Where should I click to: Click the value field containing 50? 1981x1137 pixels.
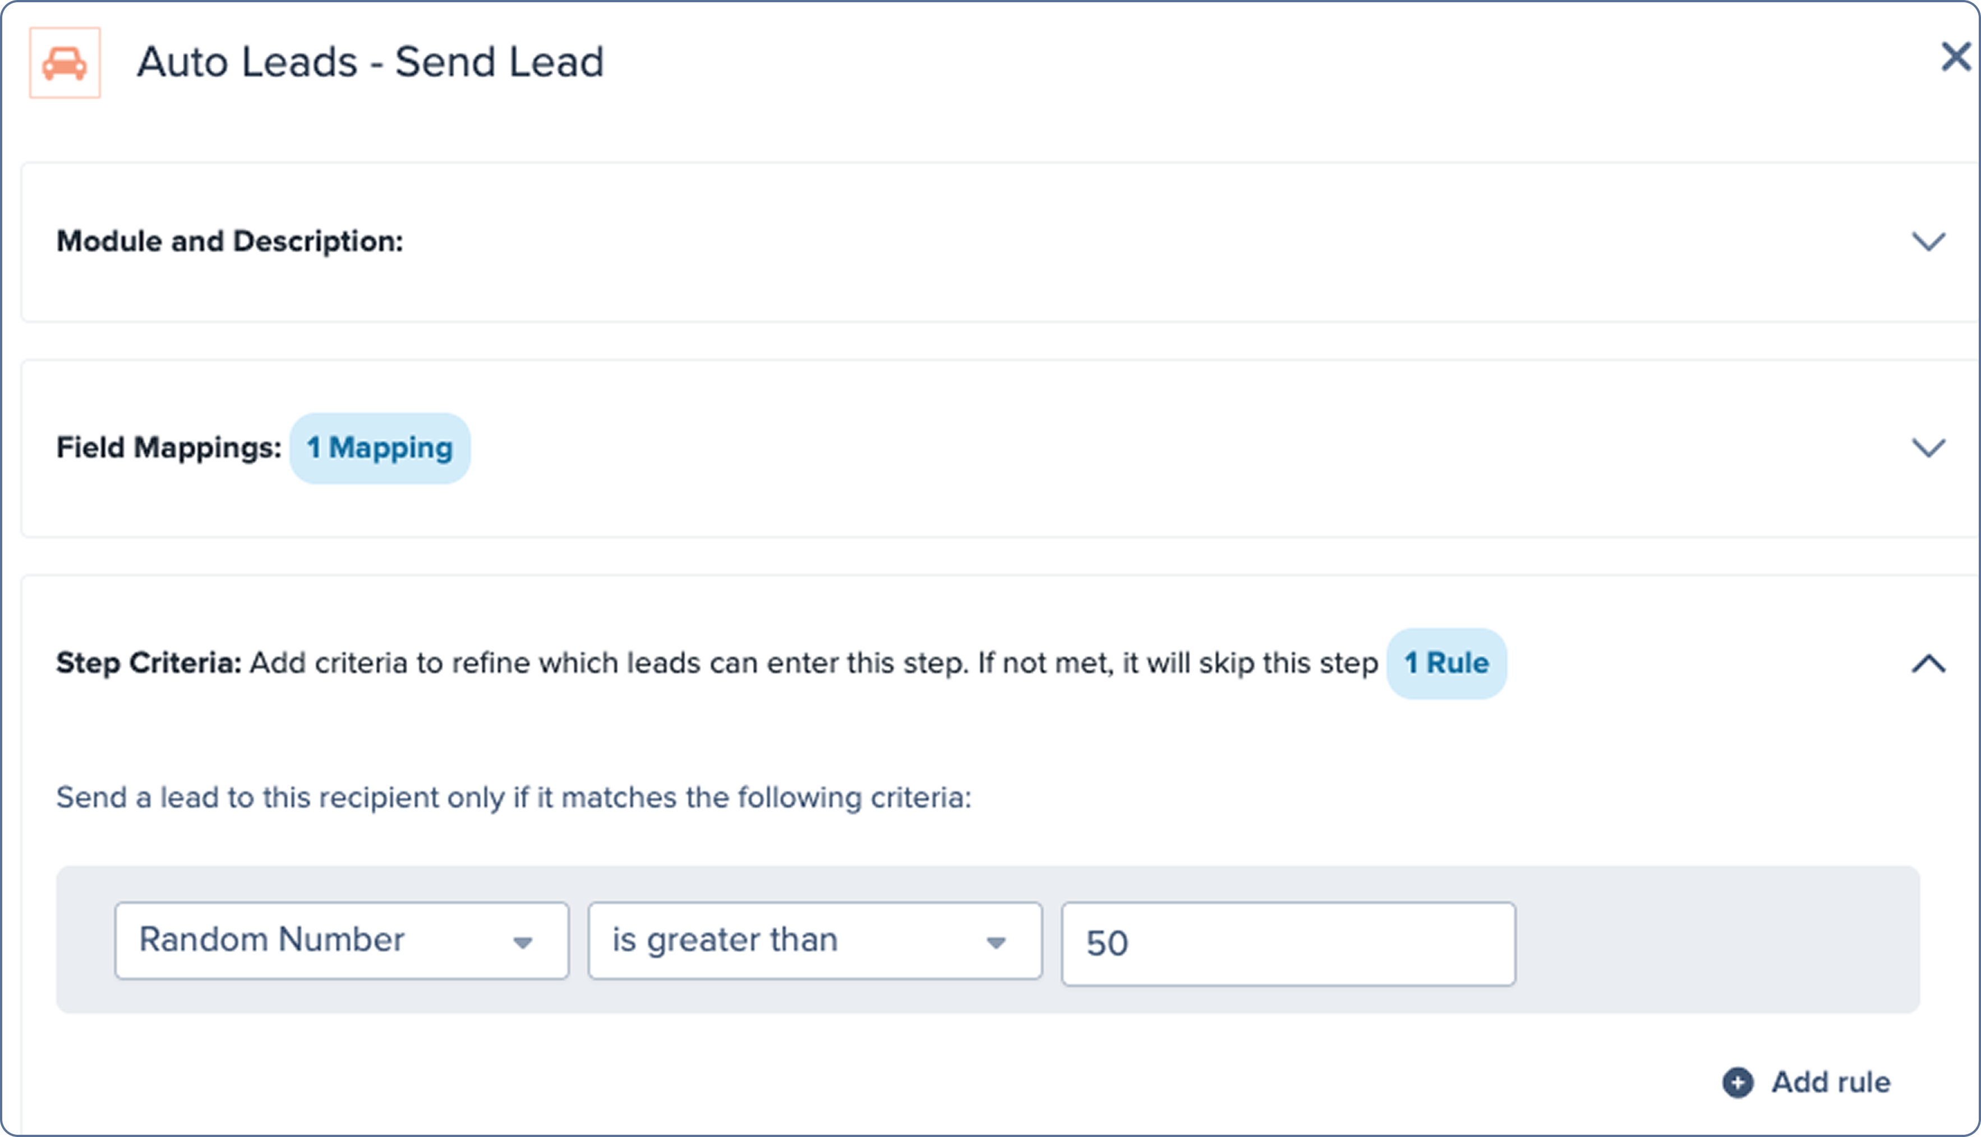point(1288,944)
